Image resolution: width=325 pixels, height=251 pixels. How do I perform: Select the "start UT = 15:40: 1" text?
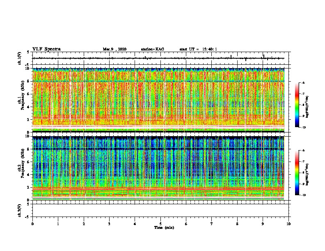198,49
